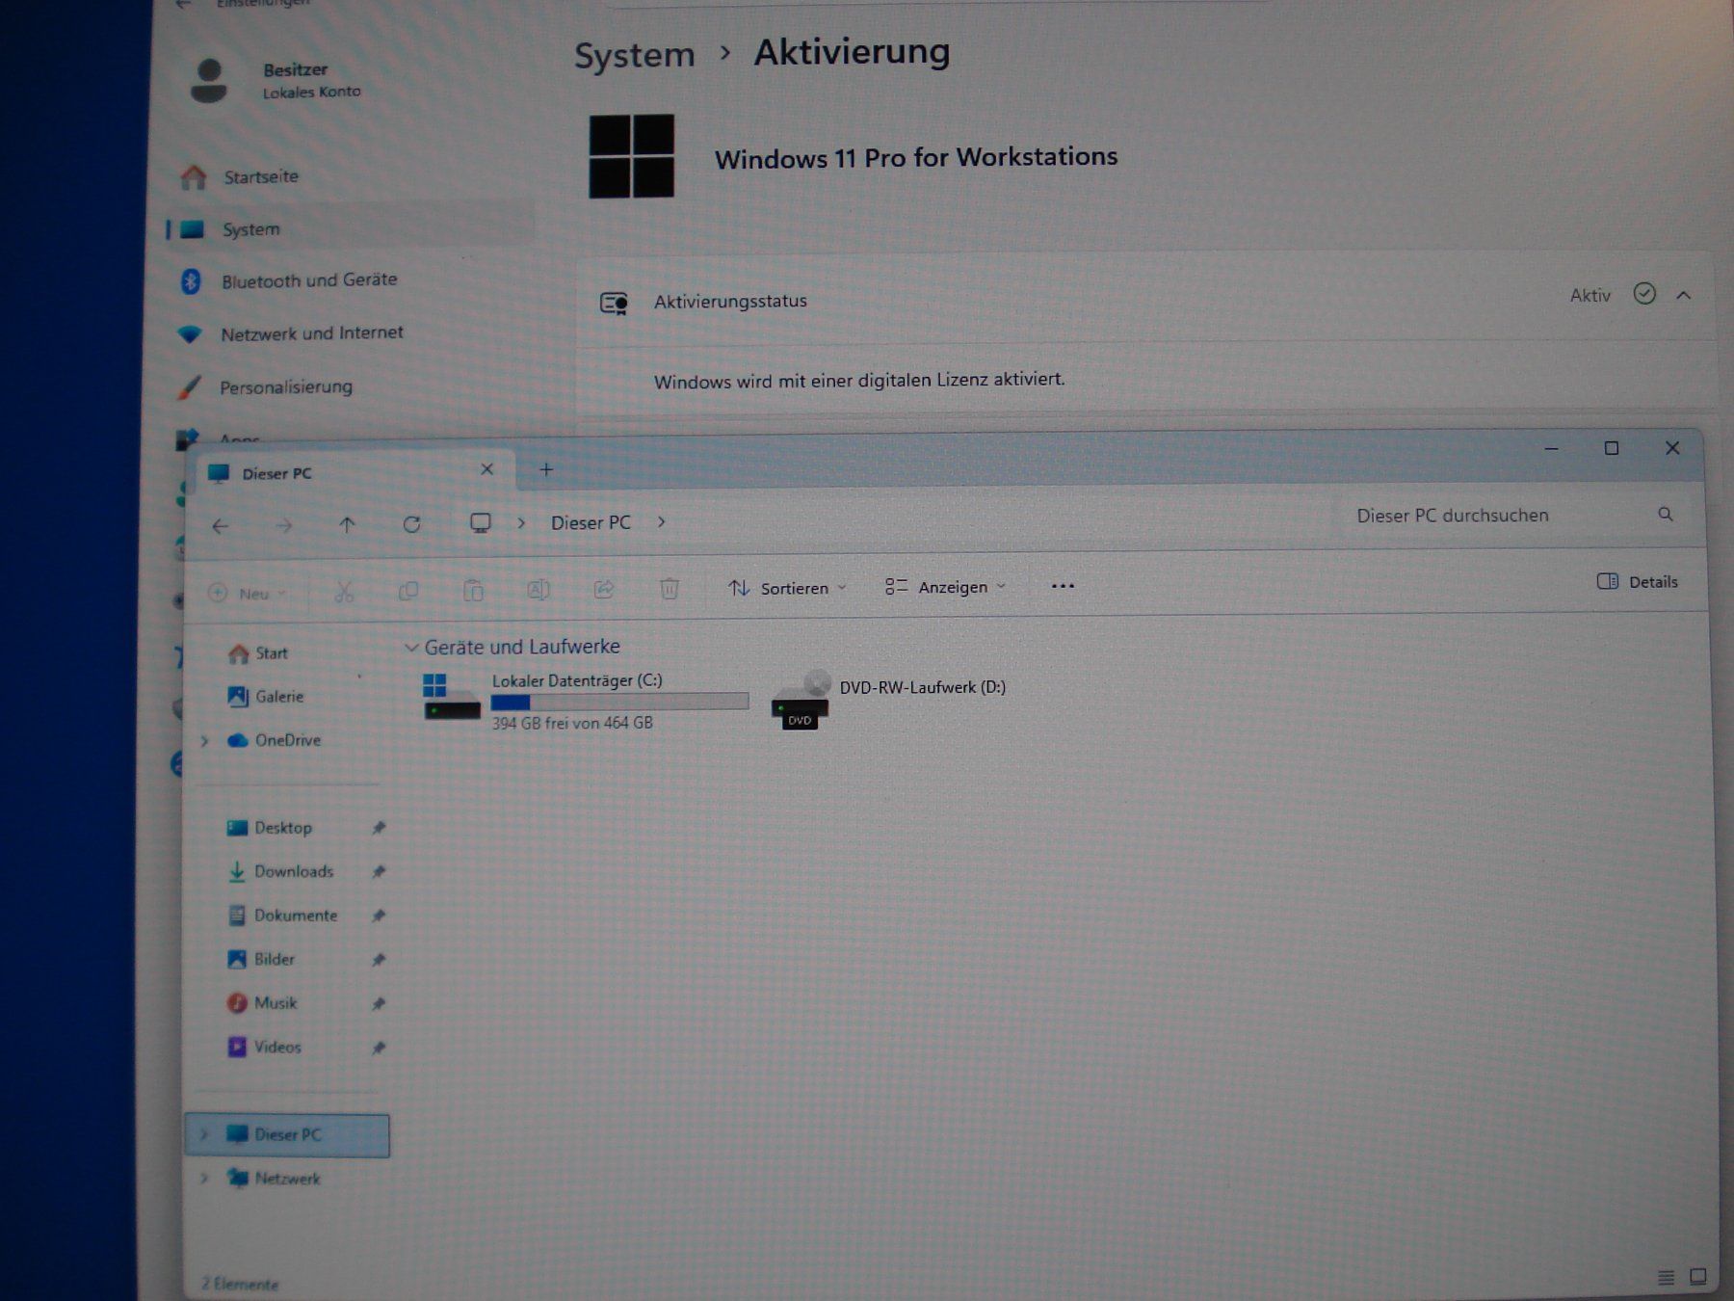Click System breadcrumb in Settings header
The image size is (1734, 1301).
(634, 55)
